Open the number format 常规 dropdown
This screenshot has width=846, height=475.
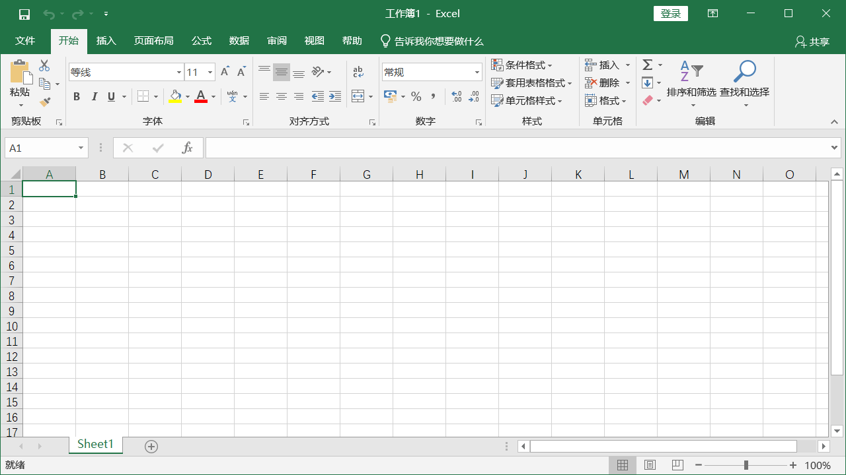click(x=477, y=72)
